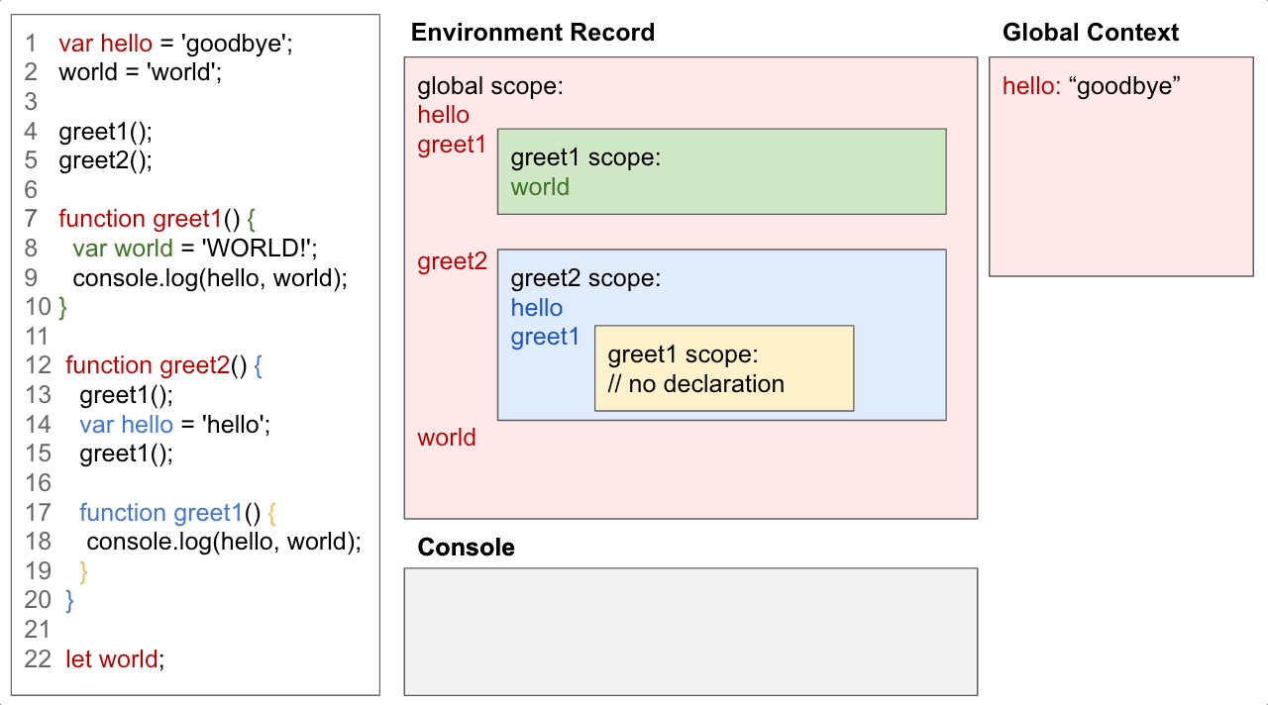
Task: Select the blue 'greet2 scope' box title
Action: coord(585,278)
